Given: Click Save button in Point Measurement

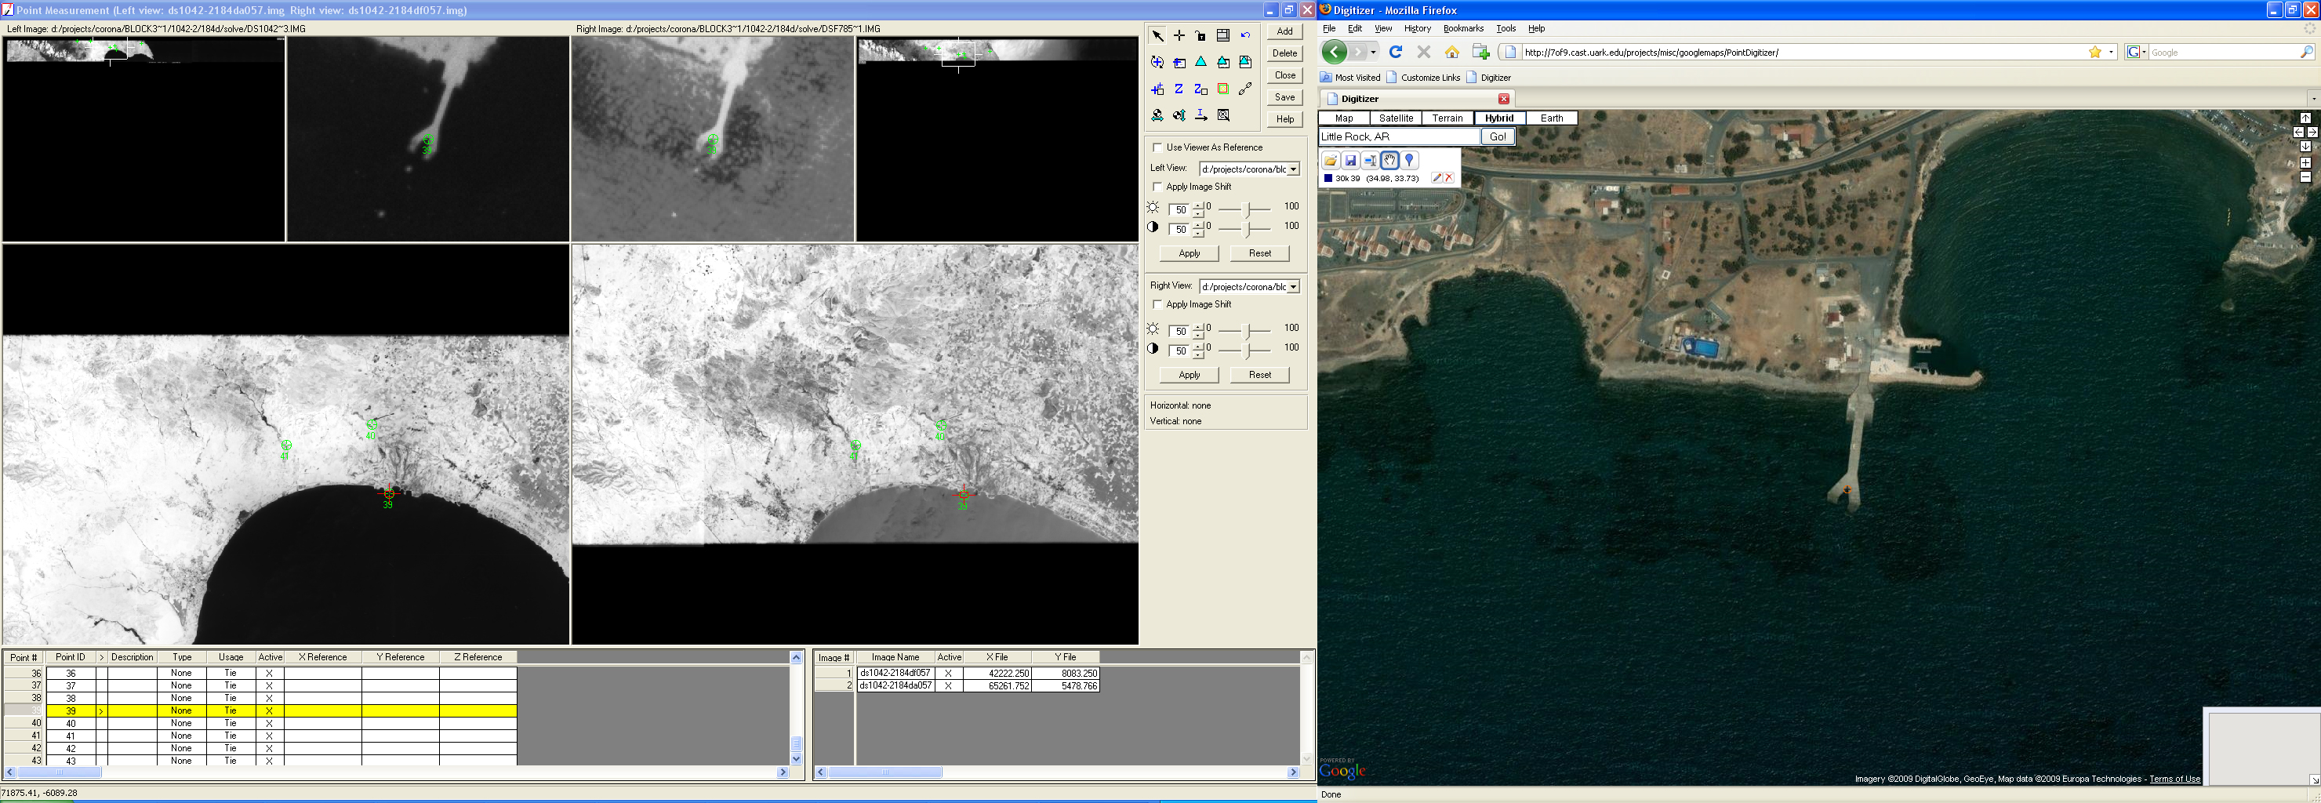Looking at the screenshot, I should [1285, 97].
